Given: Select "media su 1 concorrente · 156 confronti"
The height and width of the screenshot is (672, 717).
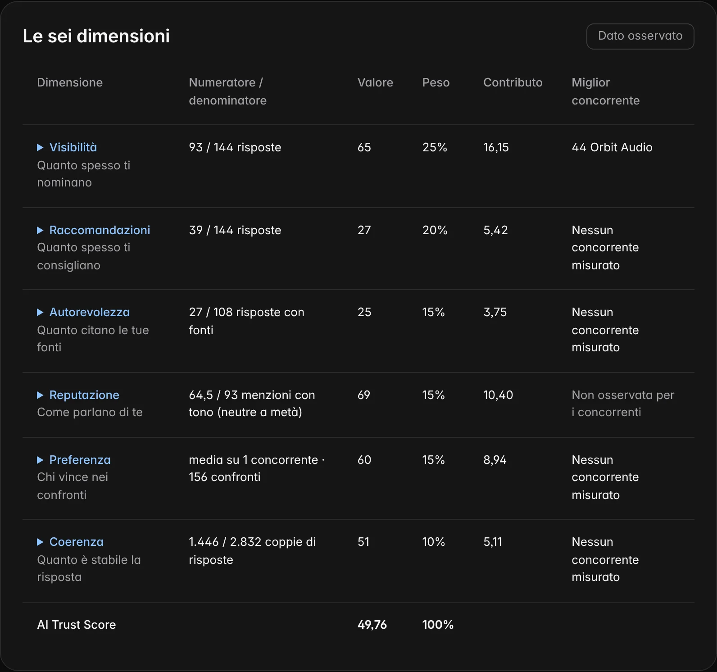Looking at the screenshot, I should pyautogui.click(x=257, y=468).
